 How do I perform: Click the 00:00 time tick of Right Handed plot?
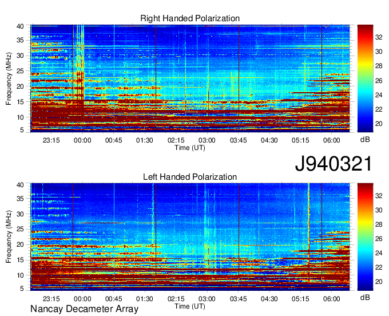[82, 140]
